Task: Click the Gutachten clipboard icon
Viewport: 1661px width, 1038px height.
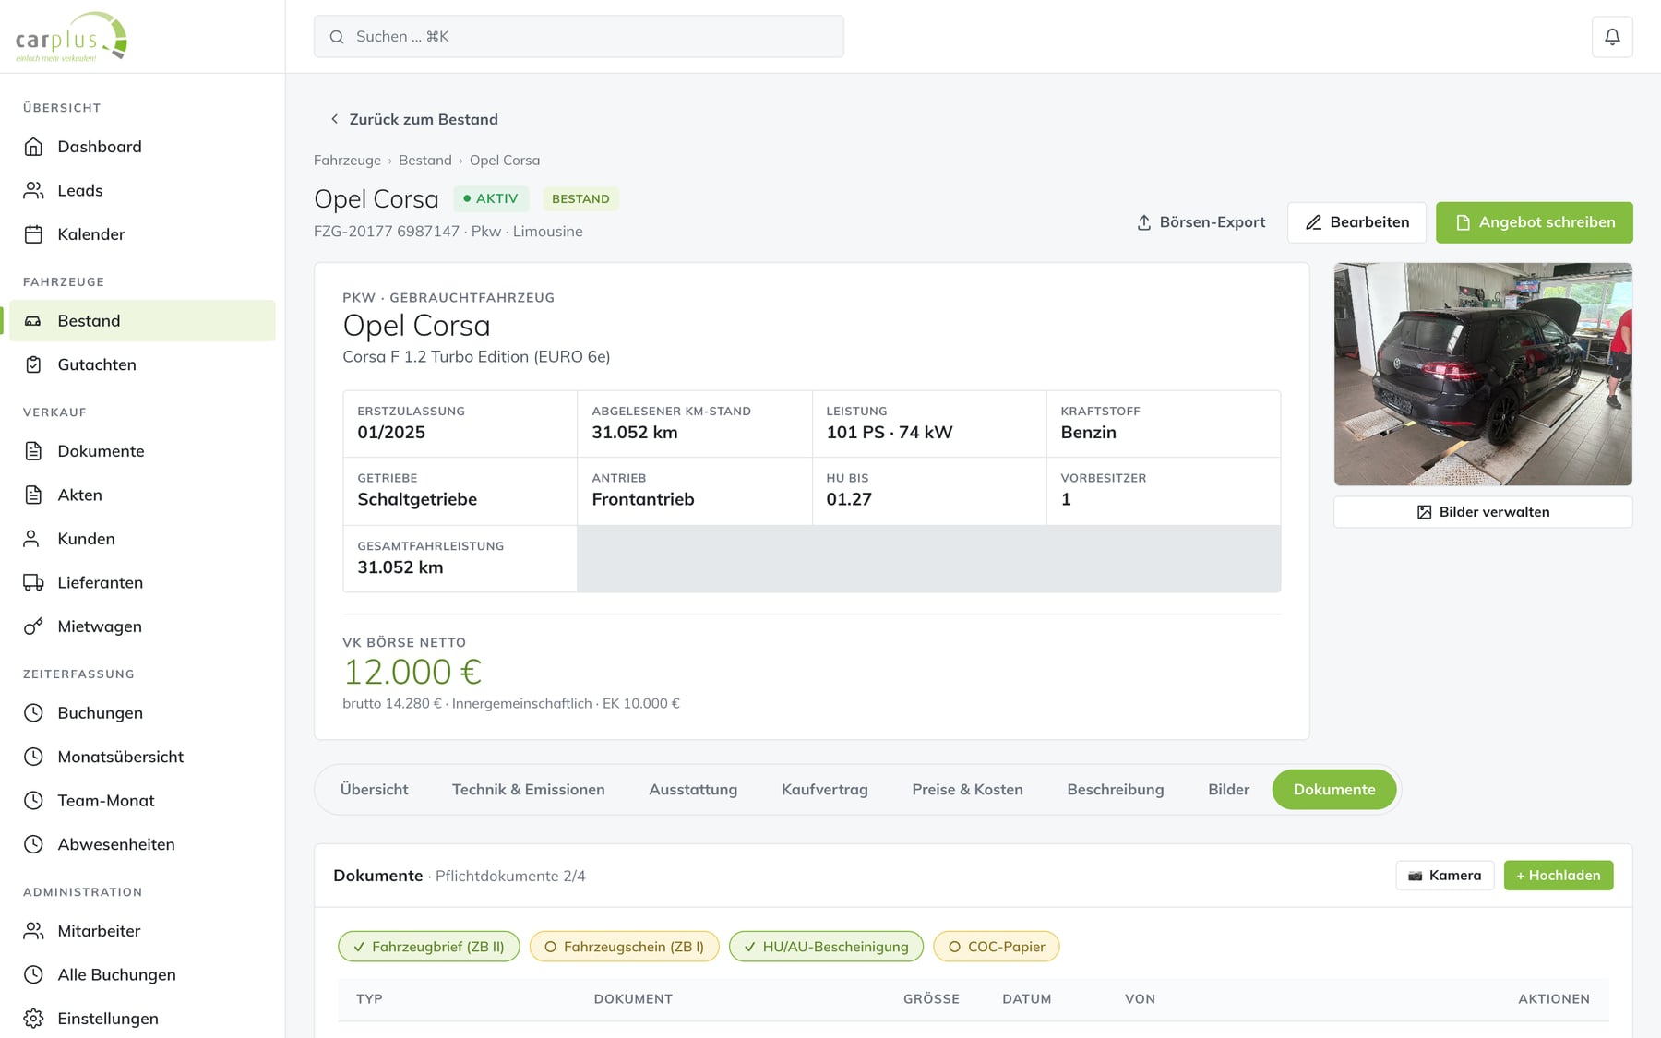Action: [33, 364]
